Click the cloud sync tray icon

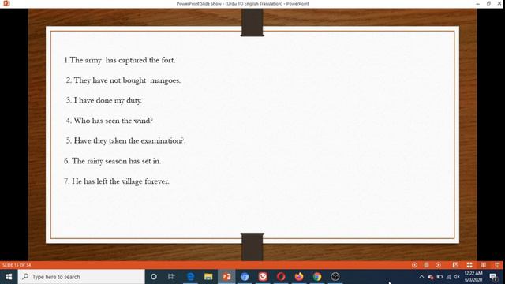click(431, 277)
